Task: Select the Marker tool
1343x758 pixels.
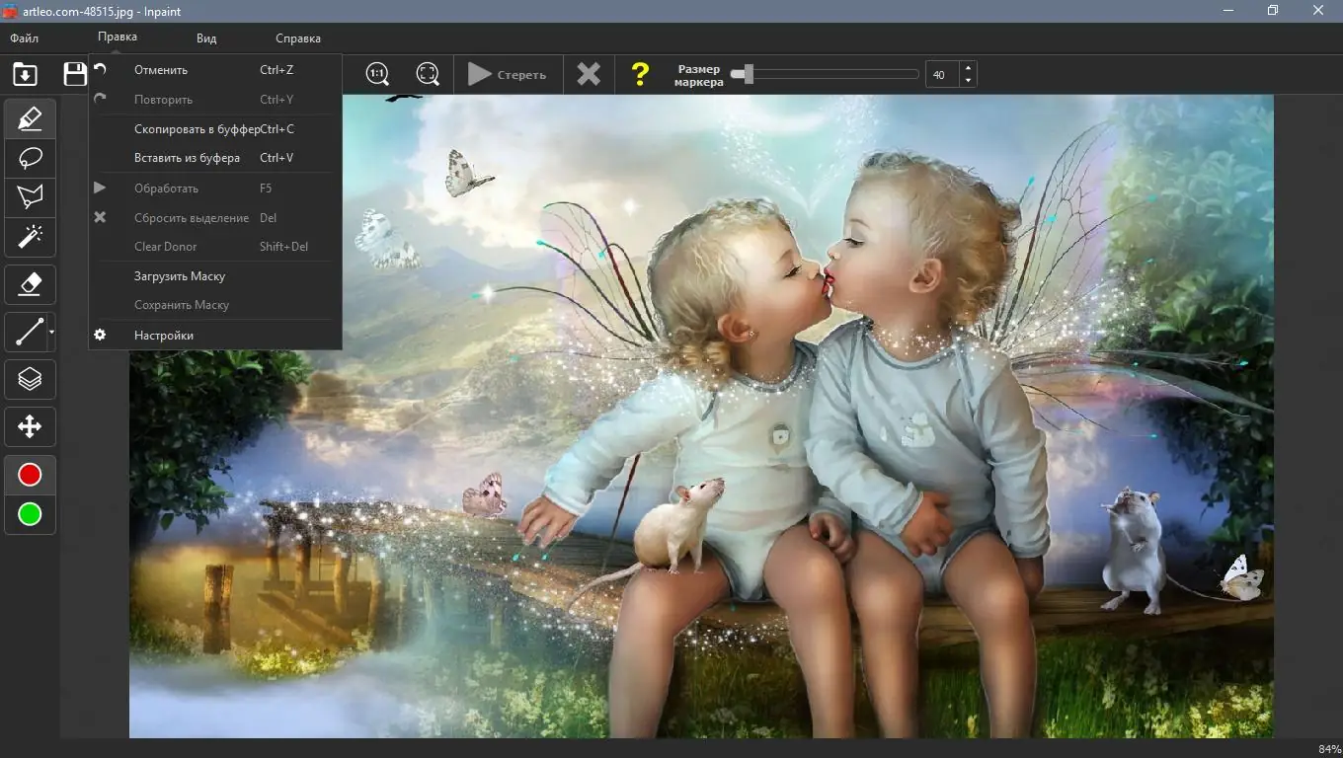Action: click(x=30, y=117)
